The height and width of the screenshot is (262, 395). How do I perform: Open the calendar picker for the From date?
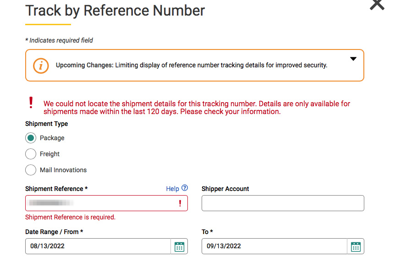179,246
